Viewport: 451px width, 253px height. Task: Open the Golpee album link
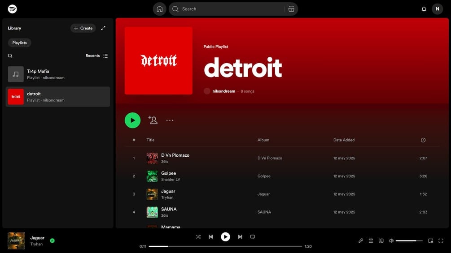pos(264,176)
